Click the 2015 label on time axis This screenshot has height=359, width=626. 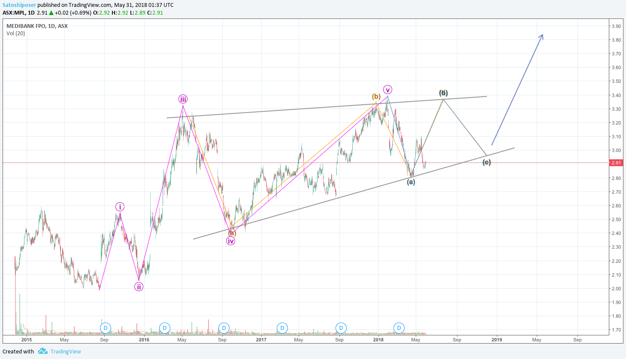click(27, 340)
